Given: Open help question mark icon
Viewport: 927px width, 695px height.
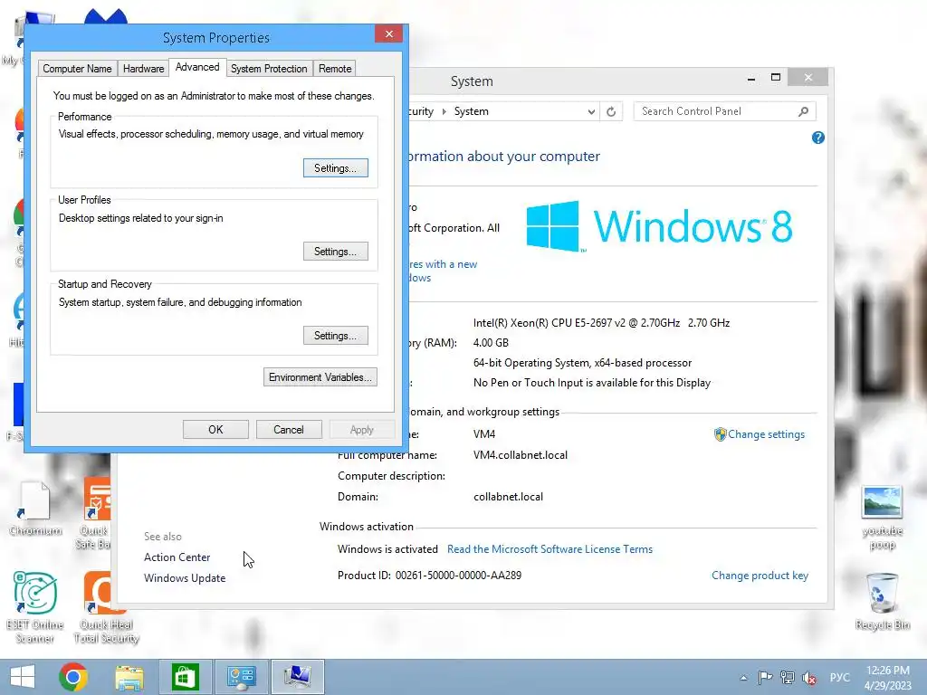Looking at the screenshot, I should pyautogui.click(x=818, y=138).
